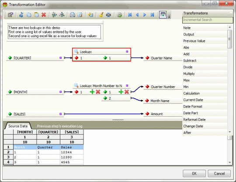Screen dimensions: 236x182
Task: Click the broom Clear icon
Action: tap(101, 15)
